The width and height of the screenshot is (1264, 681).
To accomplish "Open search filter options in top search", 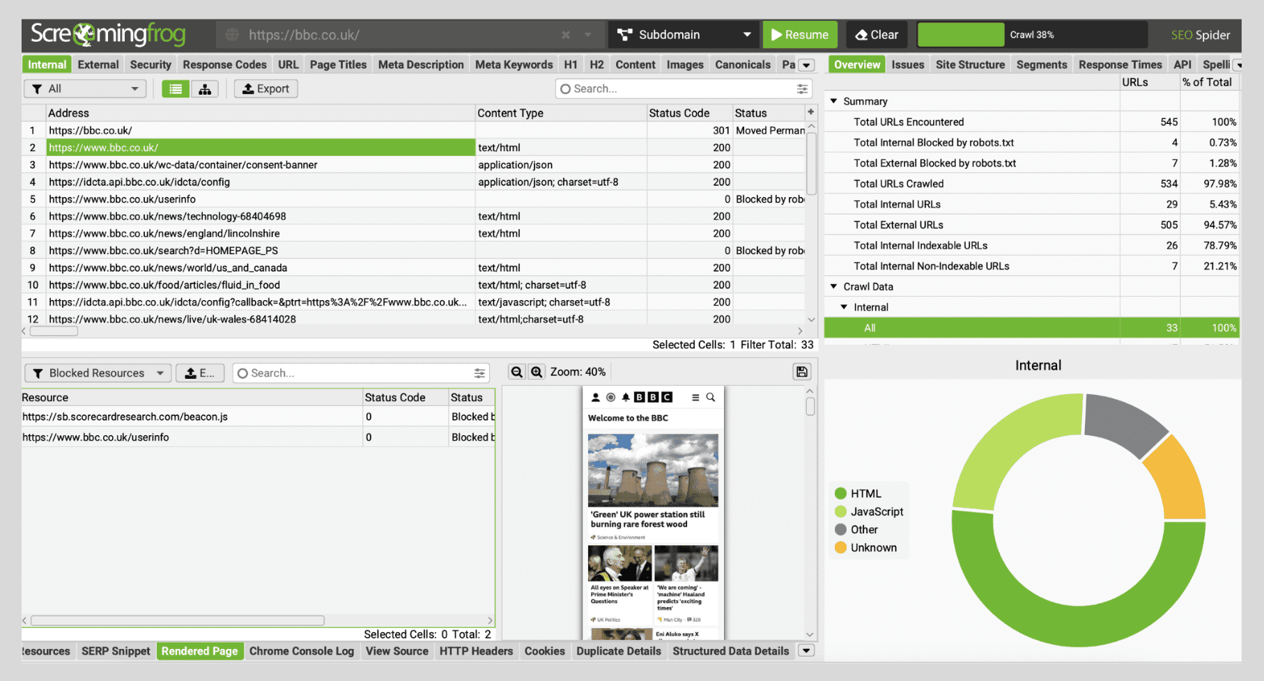I will (x=802, y=89).
